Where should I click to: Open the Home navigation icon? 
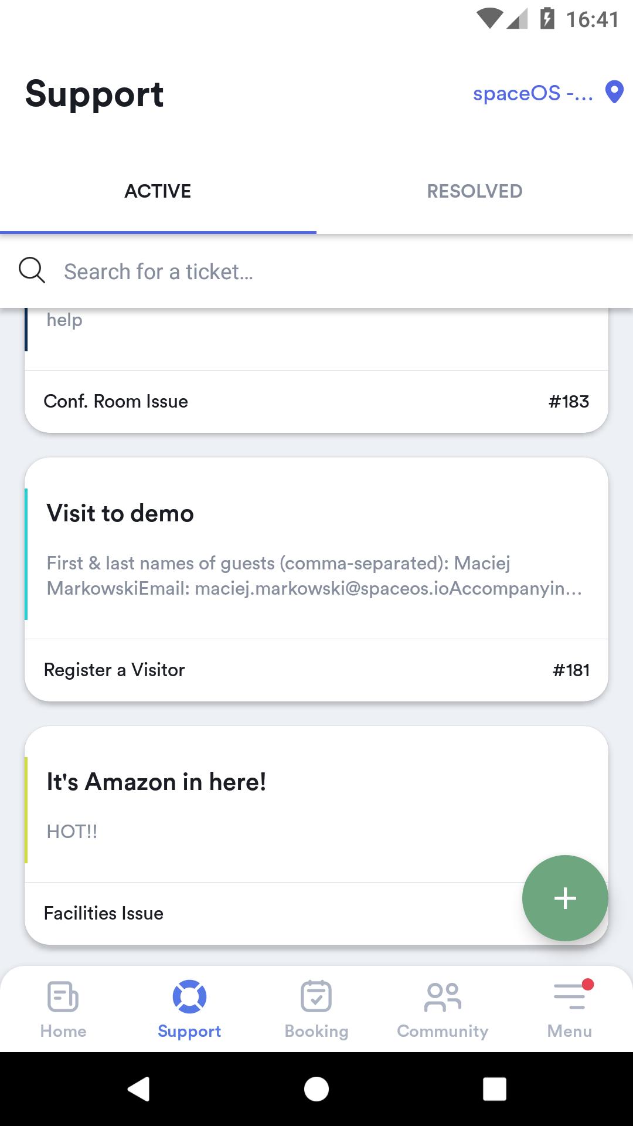pos(63,996)
